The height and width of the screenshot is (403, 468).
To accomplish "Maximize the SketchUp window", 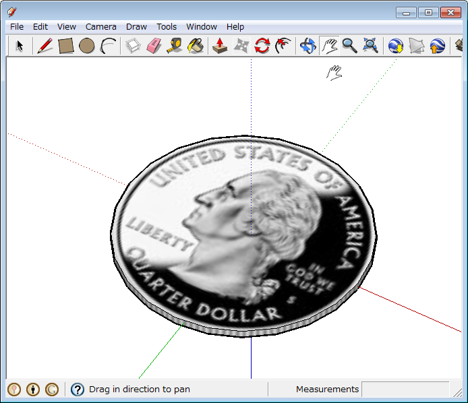I will tap(428, 13).
